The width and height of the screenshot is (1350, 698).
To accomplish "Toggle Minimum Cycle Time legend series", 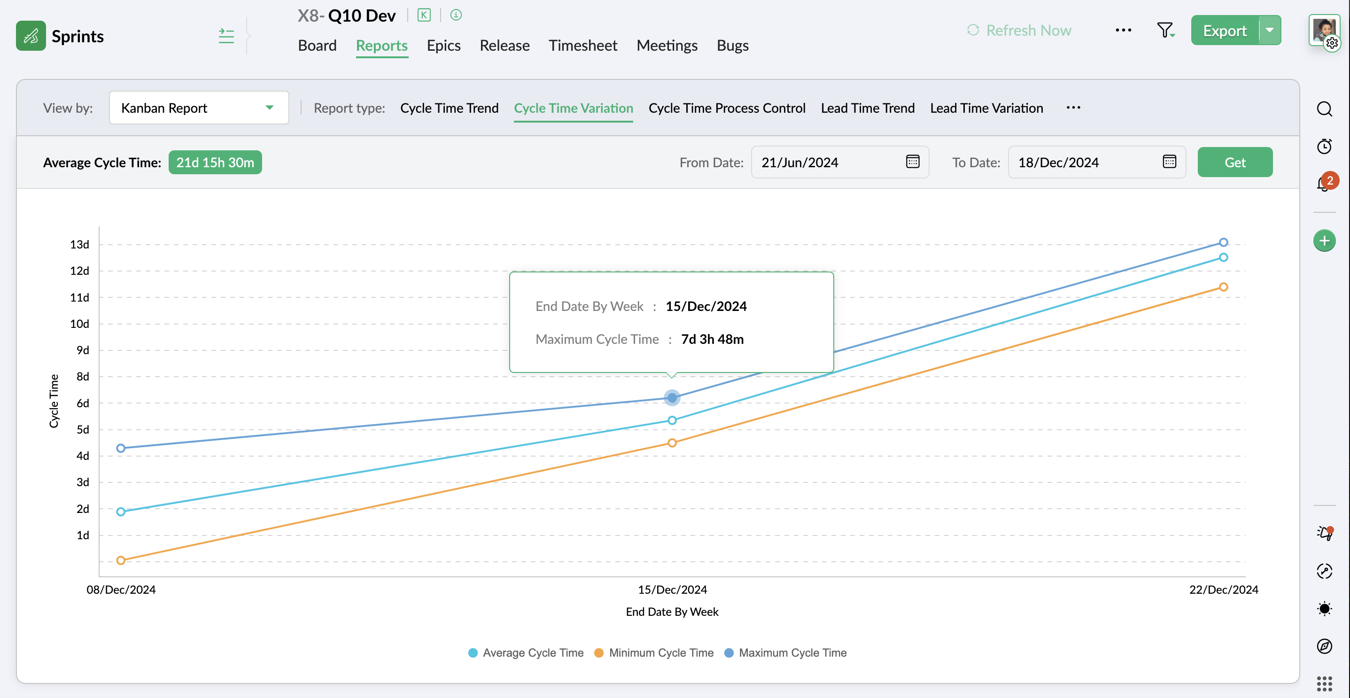I will (653, 652).
